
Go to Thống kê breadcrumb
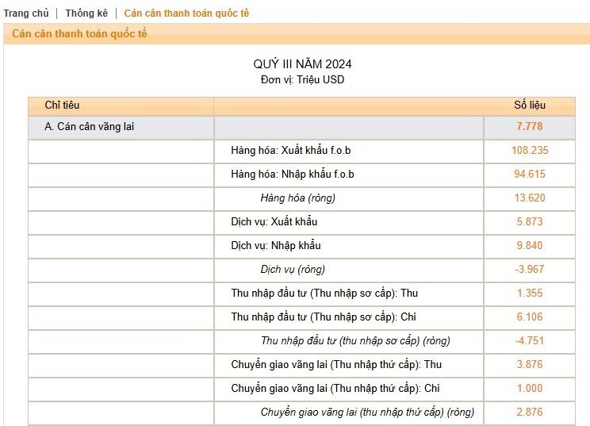point(86,13)
